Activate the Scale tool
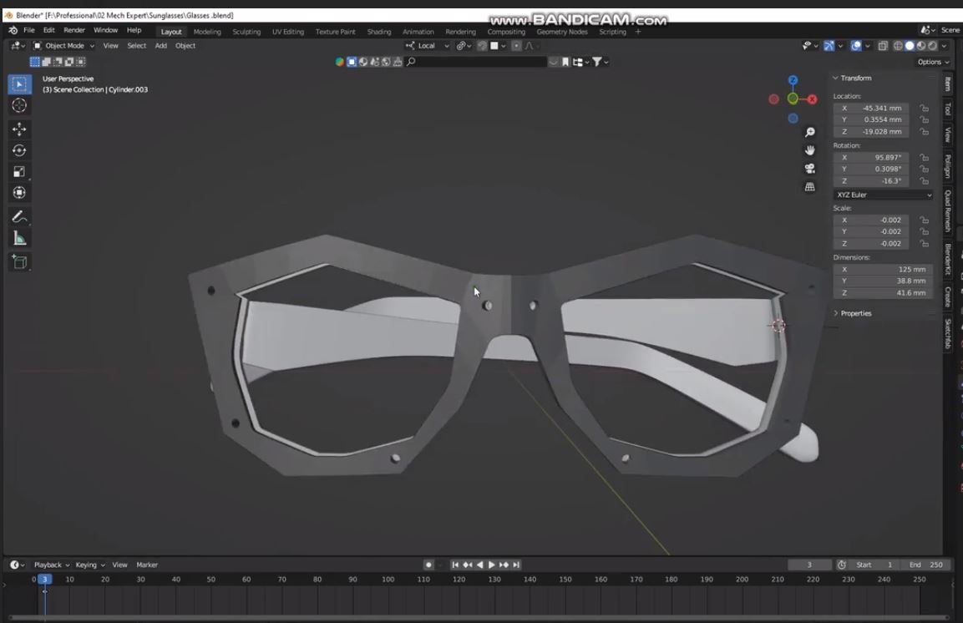This screenshot has height=623, width=963. coord(19,172)
